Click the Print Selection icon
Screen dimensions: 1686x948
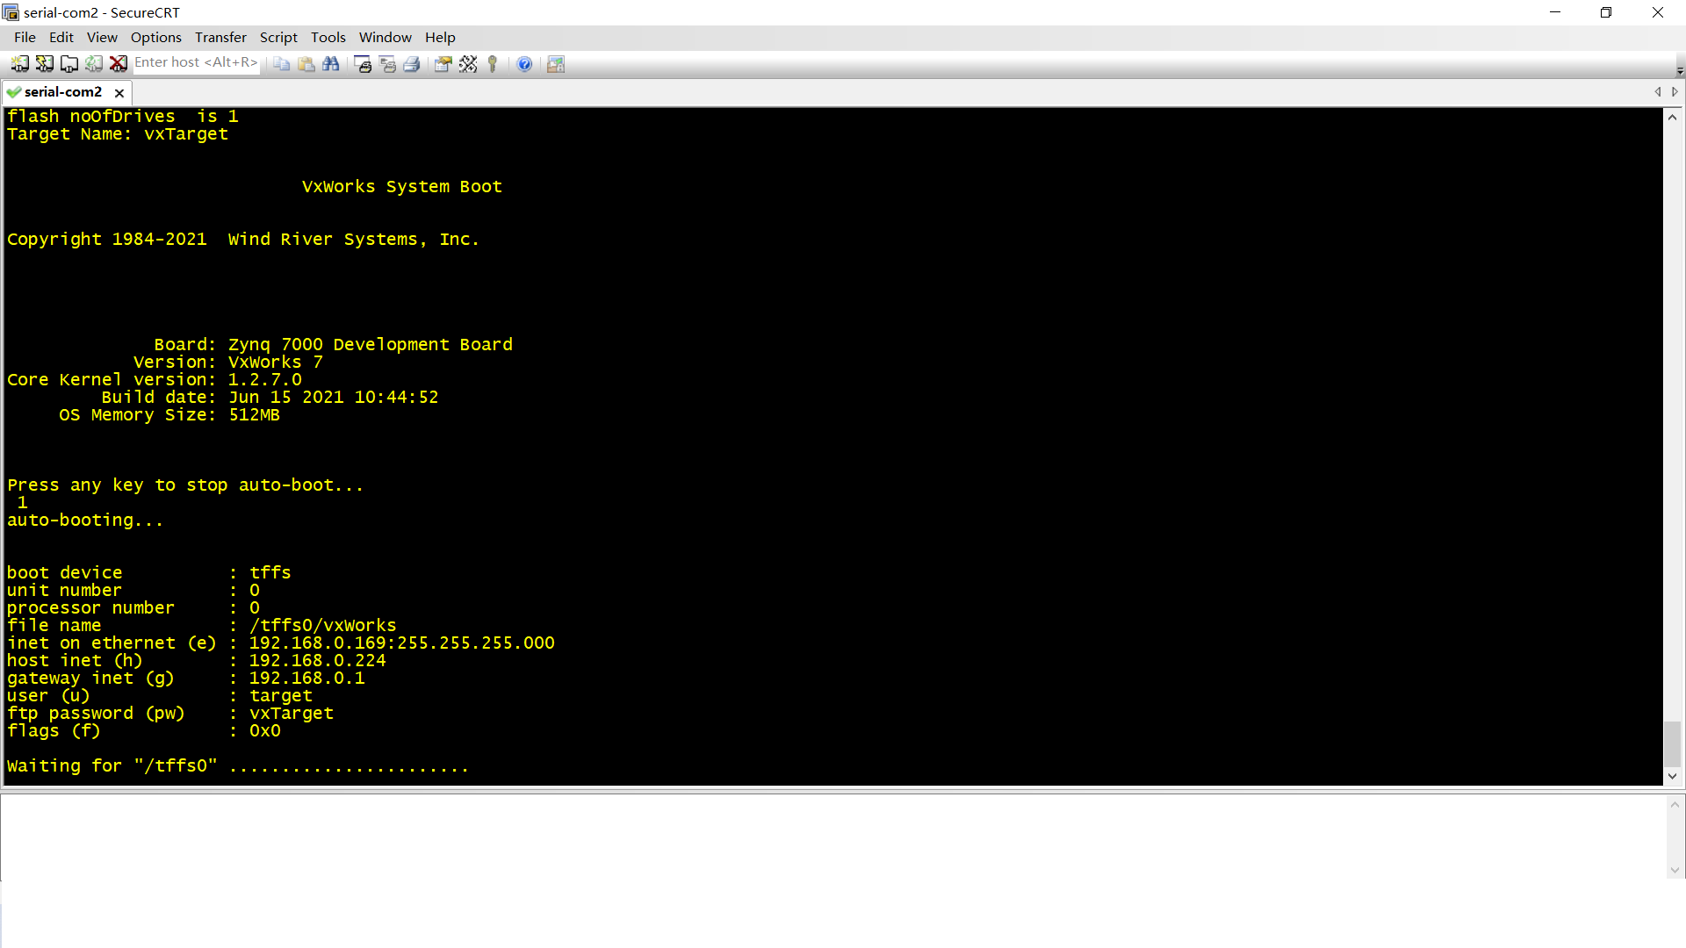tap(387, 64)
